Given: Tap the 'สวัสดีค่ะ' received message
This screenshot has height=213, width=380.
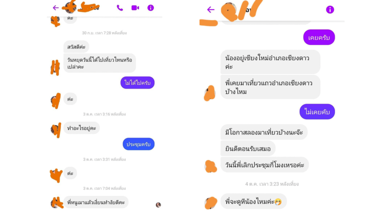Looking at the screenshot, I should click(76, 47).
